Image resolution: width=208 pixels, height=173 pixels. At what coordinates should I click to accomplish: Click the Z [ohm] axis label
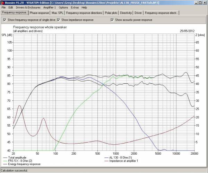(x=200, y=35)
